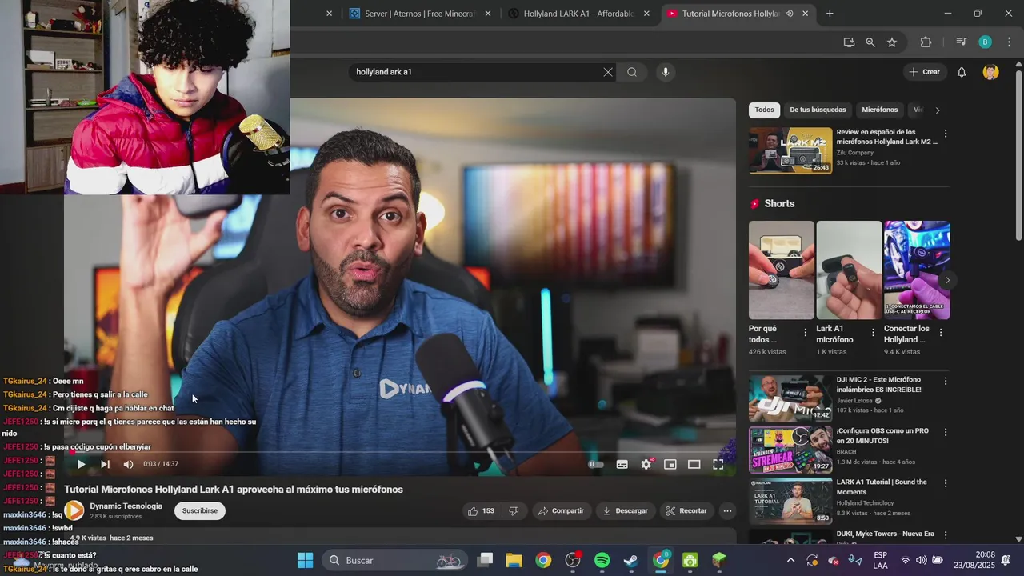Open a new browser tab
Screen dimensions: 1024x576
pyautogui.click(x=830, y=14)
